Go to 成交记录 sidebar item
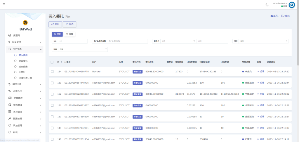The height and width of the screenshot is (142, 299). (x=23, y=67)
